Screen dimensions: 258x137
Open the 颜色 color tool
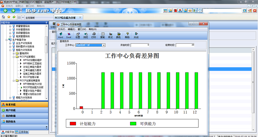click(118, 35)
